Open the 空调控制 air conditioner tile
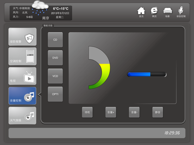 (x=22, y=56)
